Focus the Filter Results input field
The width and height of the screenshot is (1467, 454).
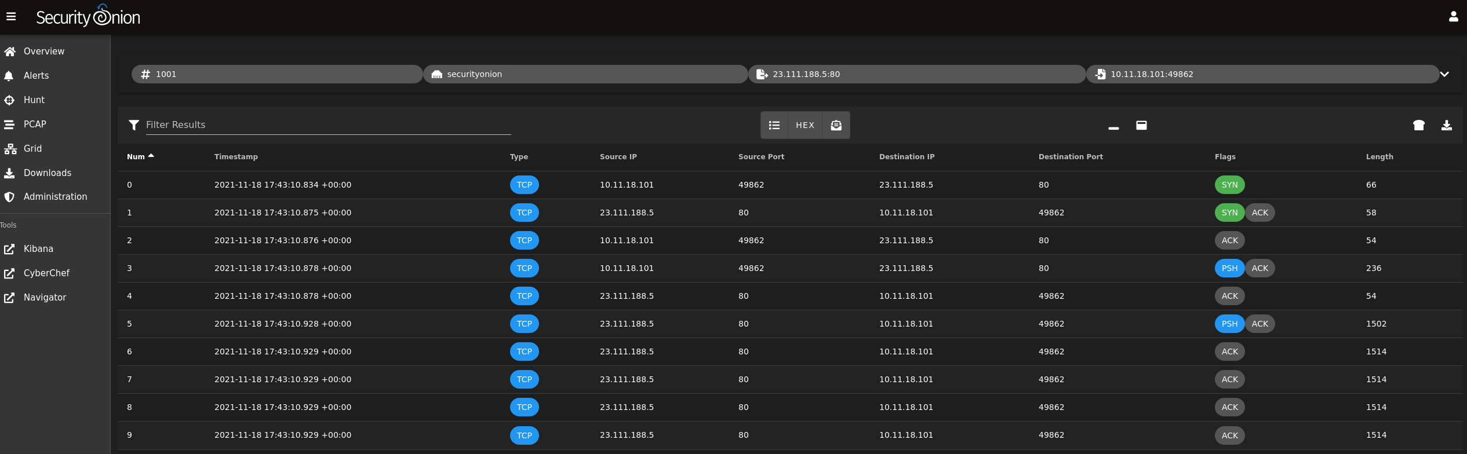coord(328,125)
